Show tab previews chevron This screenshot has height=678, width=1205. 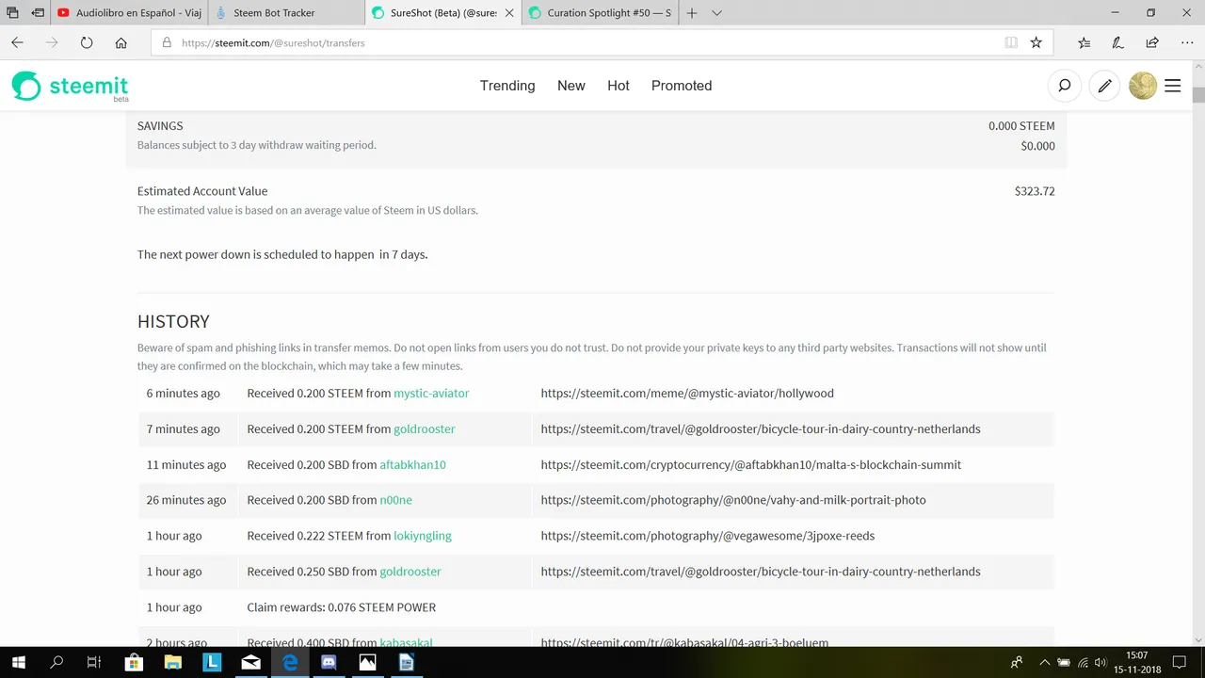coord(716,13)
